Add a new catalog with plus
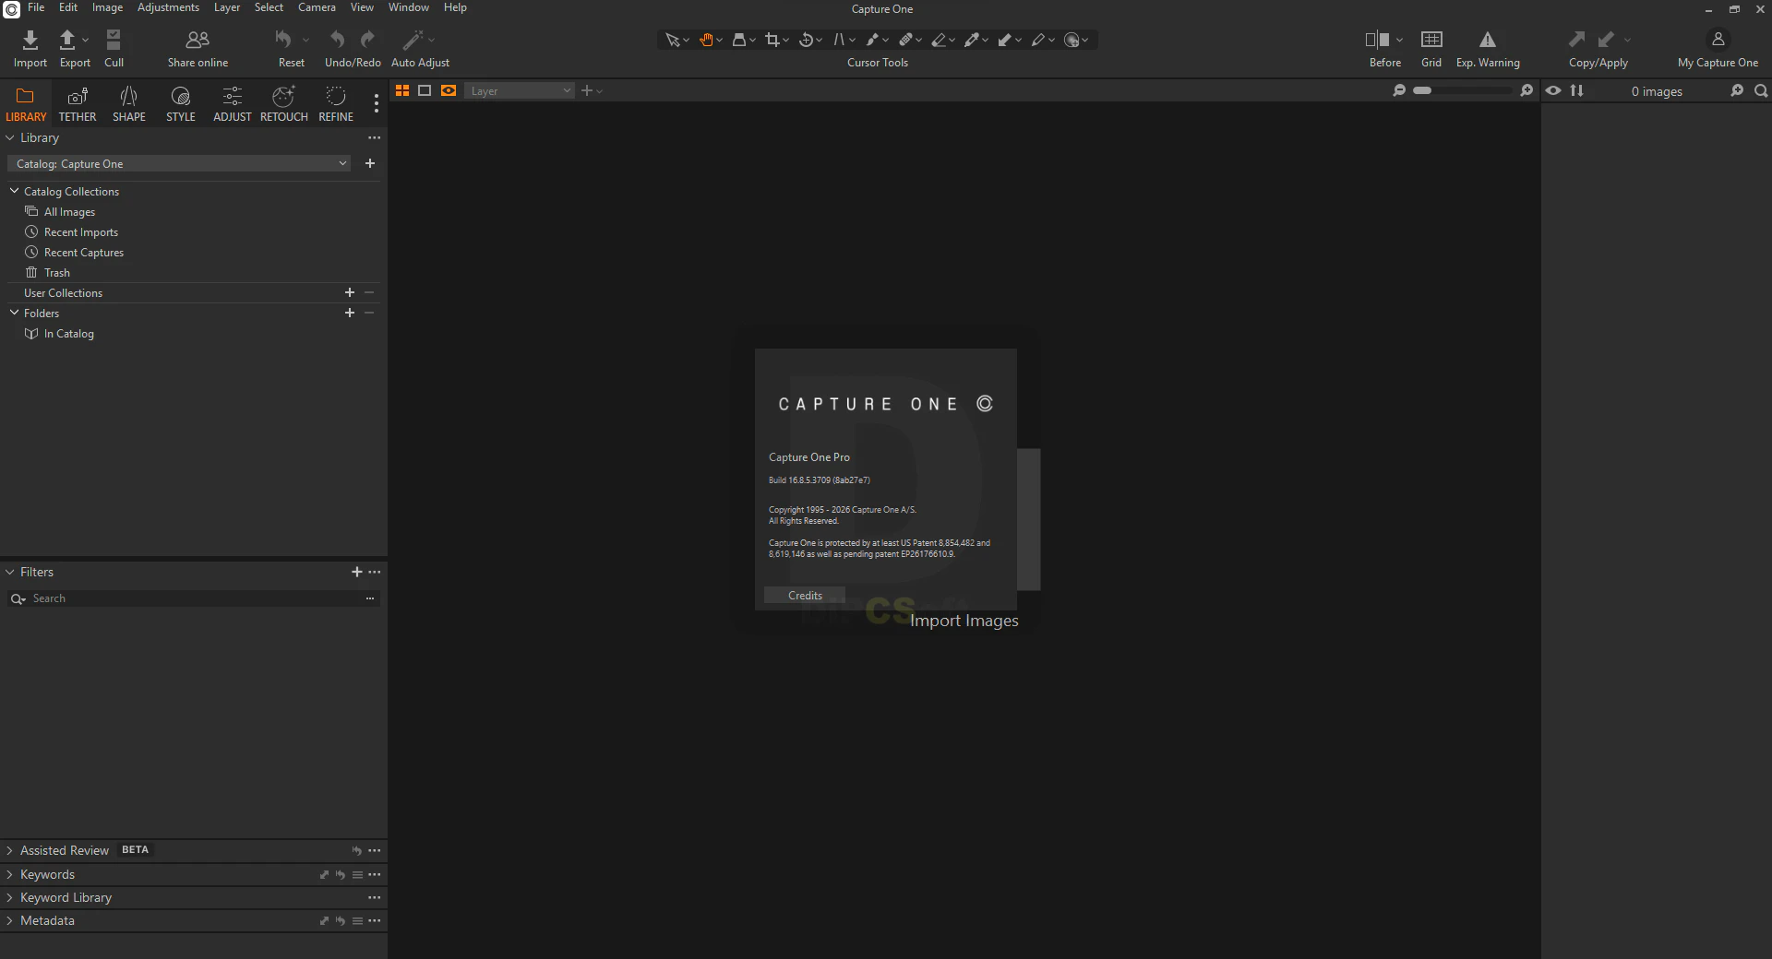 coord(370,163)
